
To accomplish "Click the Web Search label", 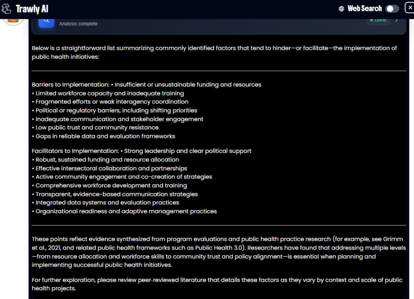I will (365, 8).
